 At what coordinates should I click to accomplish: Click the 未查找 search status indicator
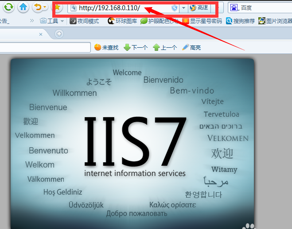click(106, 48)
